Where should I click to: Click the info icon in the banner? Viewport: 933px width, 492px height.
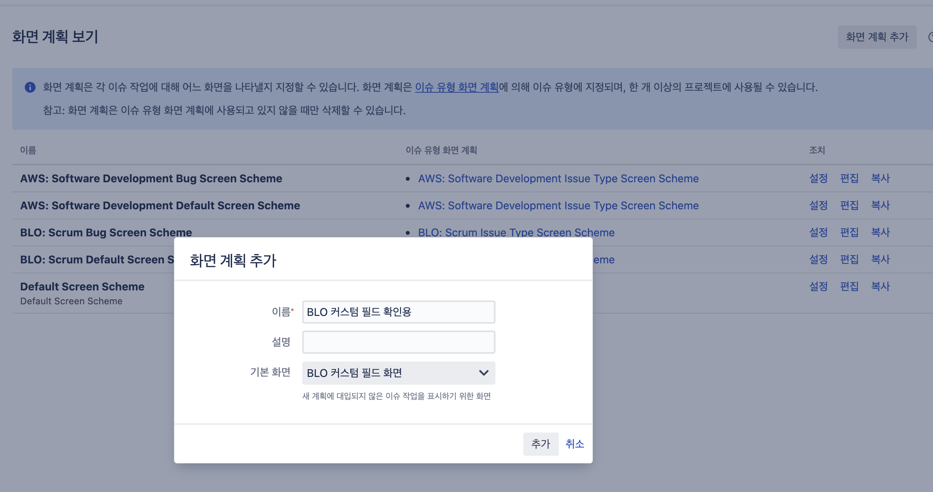pos(30,87)
